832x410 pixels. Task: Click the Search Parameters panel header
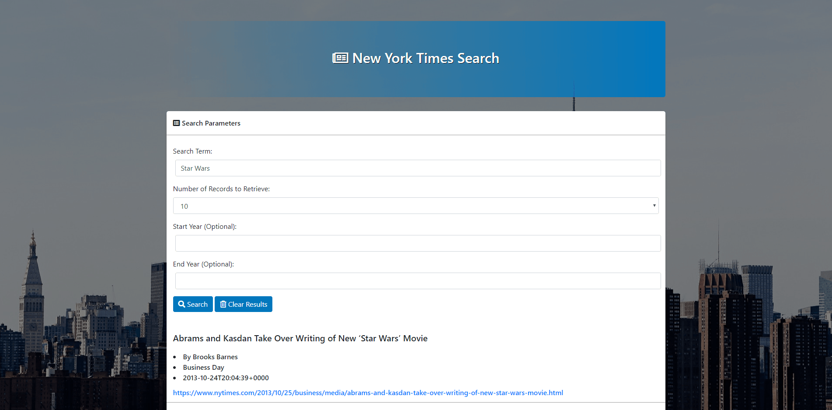pyautogui.click(x=211, y=123)
